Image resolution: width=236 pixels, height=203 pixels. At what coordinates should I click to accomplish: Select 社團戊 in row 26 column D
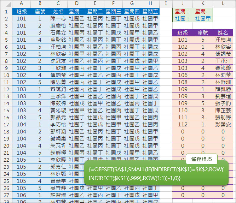(77, 188)
